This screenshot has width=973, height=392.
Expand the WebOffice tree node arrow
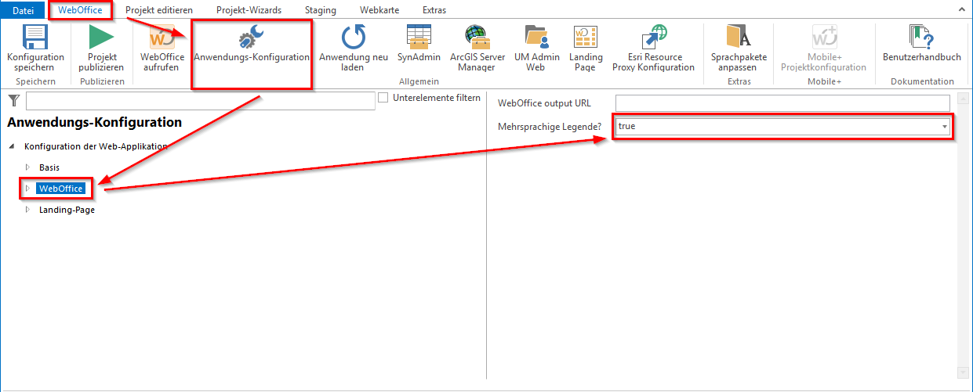click(x=27, y=189)
